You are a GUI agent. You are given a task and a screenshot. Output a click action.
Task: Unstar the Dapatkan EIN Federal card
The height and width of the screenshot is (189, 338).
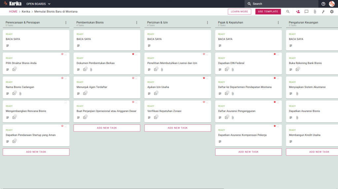[275, 54]
